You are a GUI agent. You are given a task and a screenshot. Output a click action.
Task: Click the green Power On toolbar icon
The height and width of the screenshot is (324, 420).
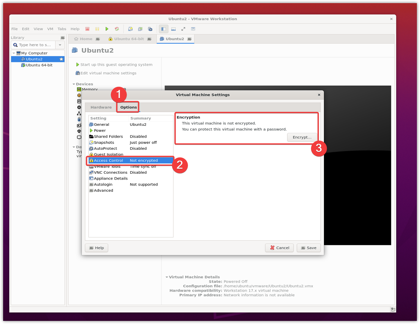107,29
